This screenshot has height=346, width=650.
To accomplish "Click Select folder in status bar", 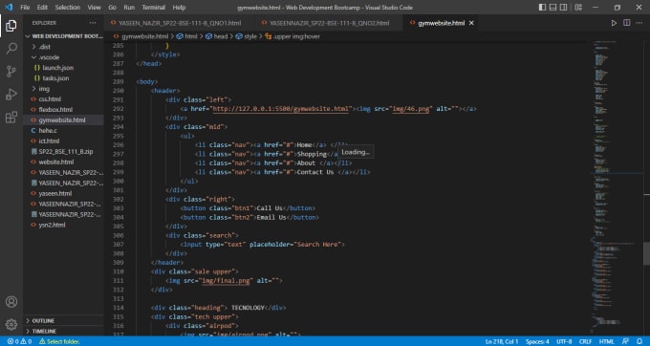I will [x=59, y=341].
